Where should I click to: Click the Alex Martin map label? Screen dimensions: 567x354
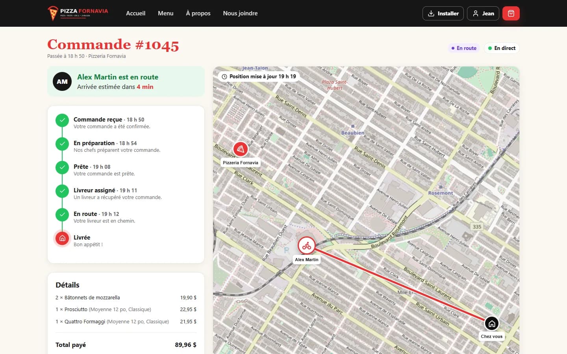click(x=307, y=260)
